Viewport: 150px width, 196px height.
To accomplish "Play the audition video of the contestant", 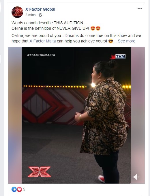I will pos(76,115).
